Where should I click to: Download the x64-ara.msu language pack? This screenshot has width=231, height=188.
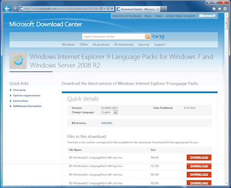click(199, 158)
